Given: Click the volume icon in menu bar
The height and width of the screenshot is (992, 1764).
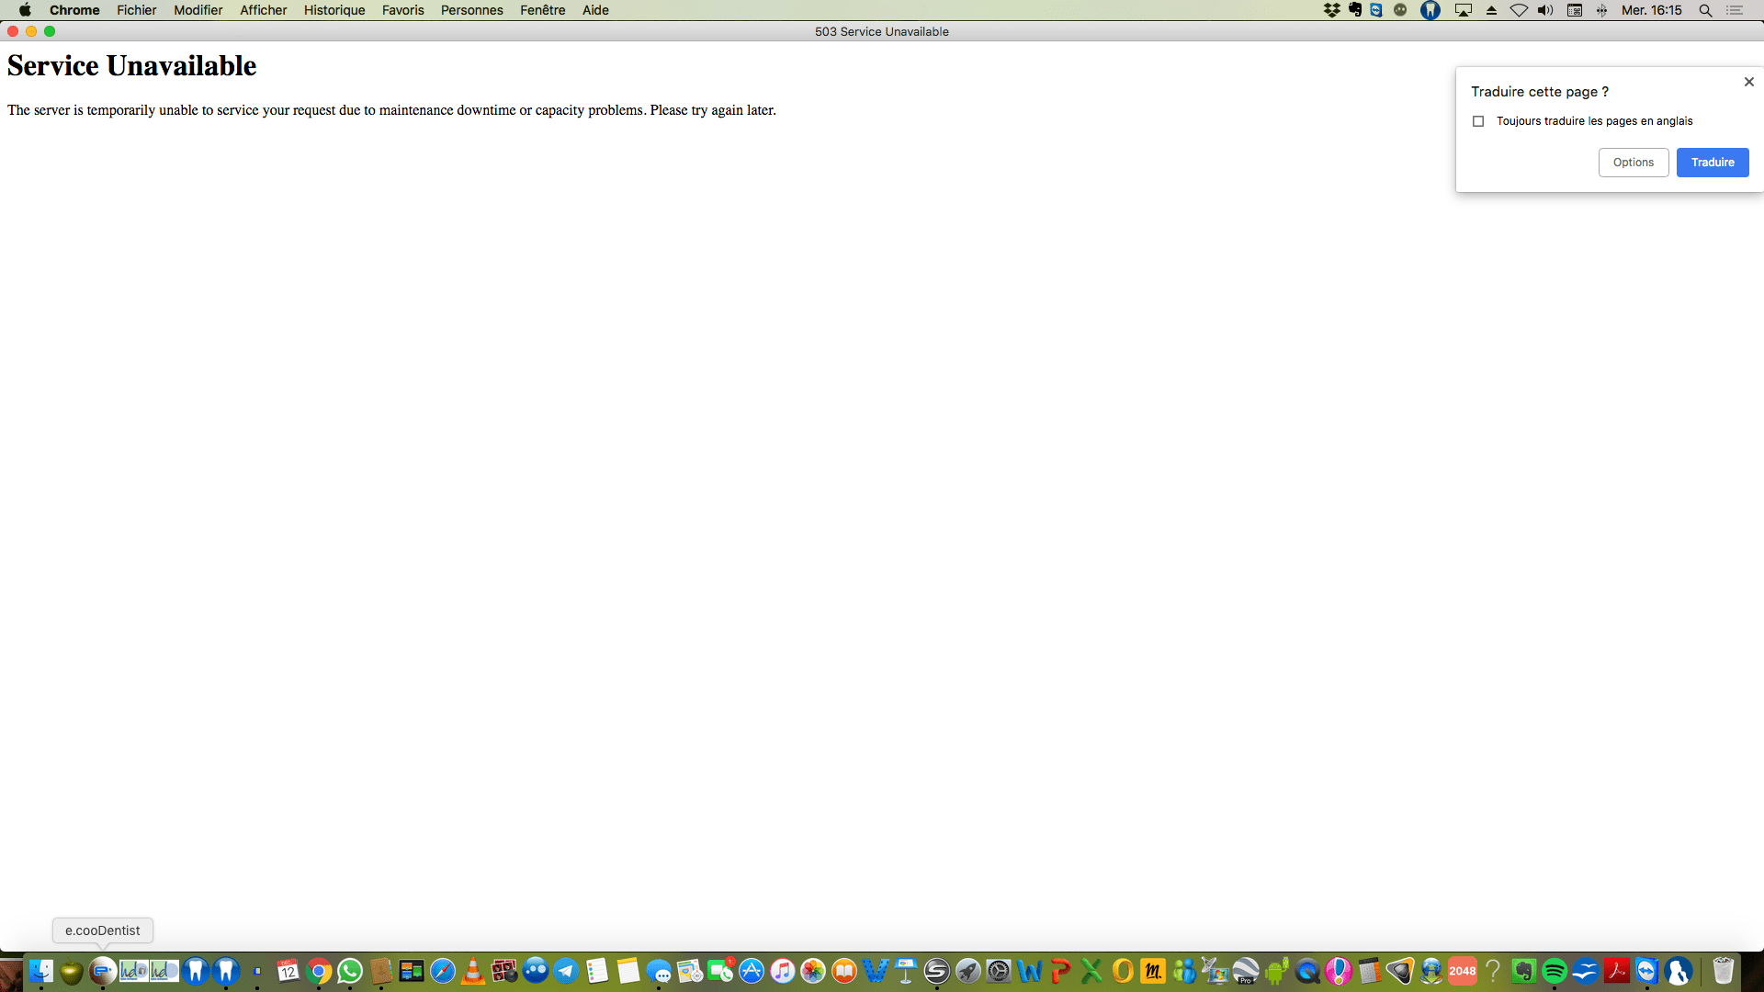Looking at the screenshot, I should tap(1545, 10).
